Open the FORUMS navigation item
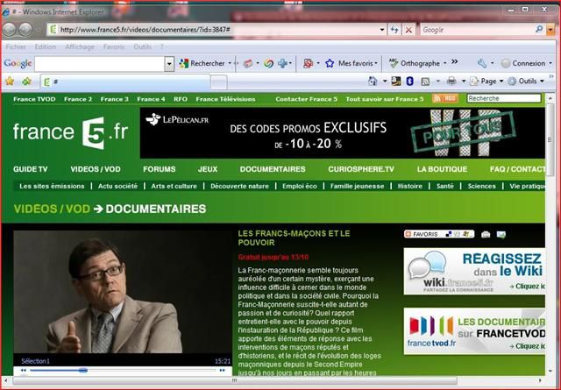The height and width of the screenshot is (390, 561). pos(160,169)
